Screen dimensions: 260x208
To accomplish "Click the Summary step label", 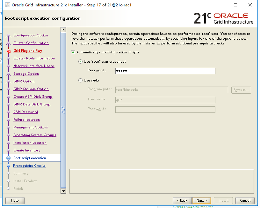I will (x=21, y=173).
